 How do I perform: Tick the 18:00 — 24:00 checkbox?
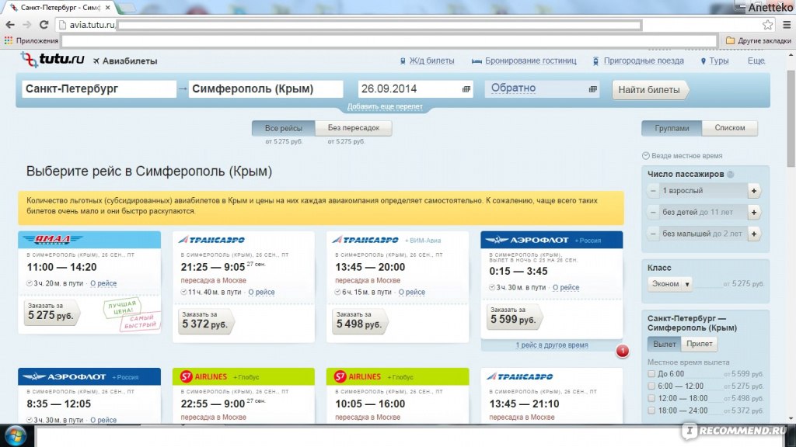(x=651, y=410)
